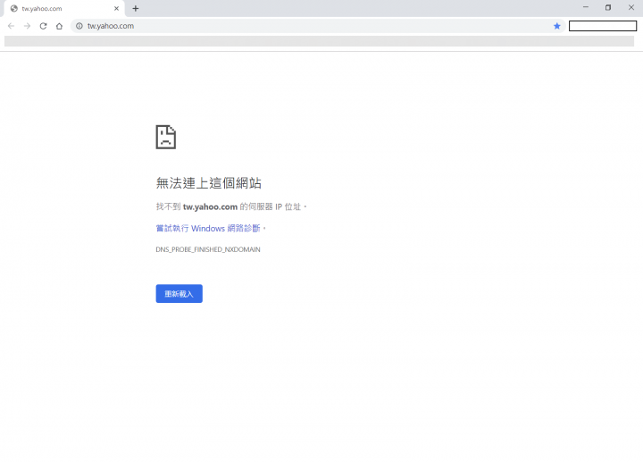Click the bold tw.yahoo.com text in error message
Image resolution: width=643 pixels, height=462 pixels.
(x=210, y=206)
